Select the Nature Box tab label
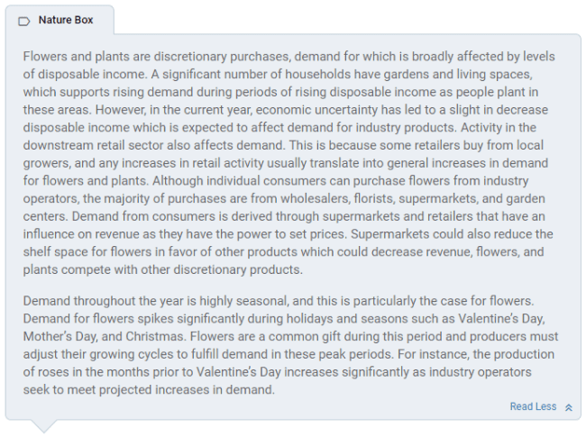 [x=65, y=20]
